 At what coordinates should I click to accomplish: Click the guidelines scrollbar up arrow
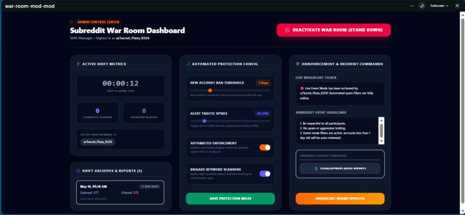click(x=382, y=120)
